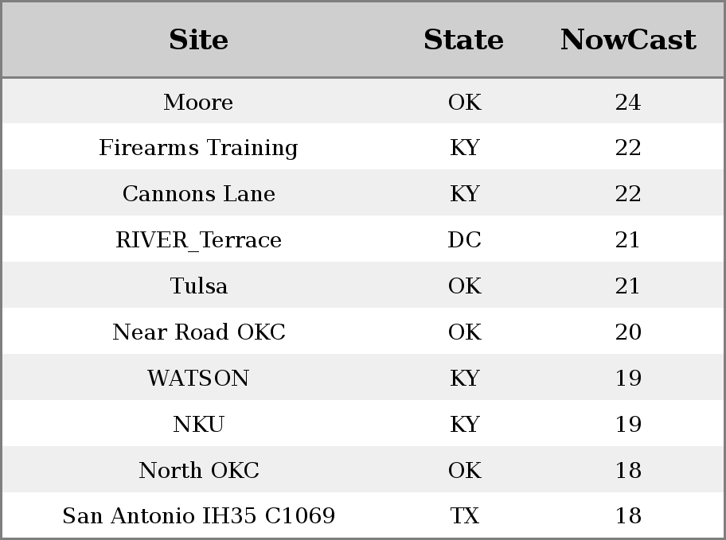
Task: Select NowCast value 24 for Moore
Action: [x=628, y=102]
